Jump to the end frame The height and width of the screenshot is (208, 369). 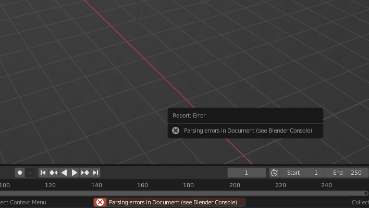95,173
